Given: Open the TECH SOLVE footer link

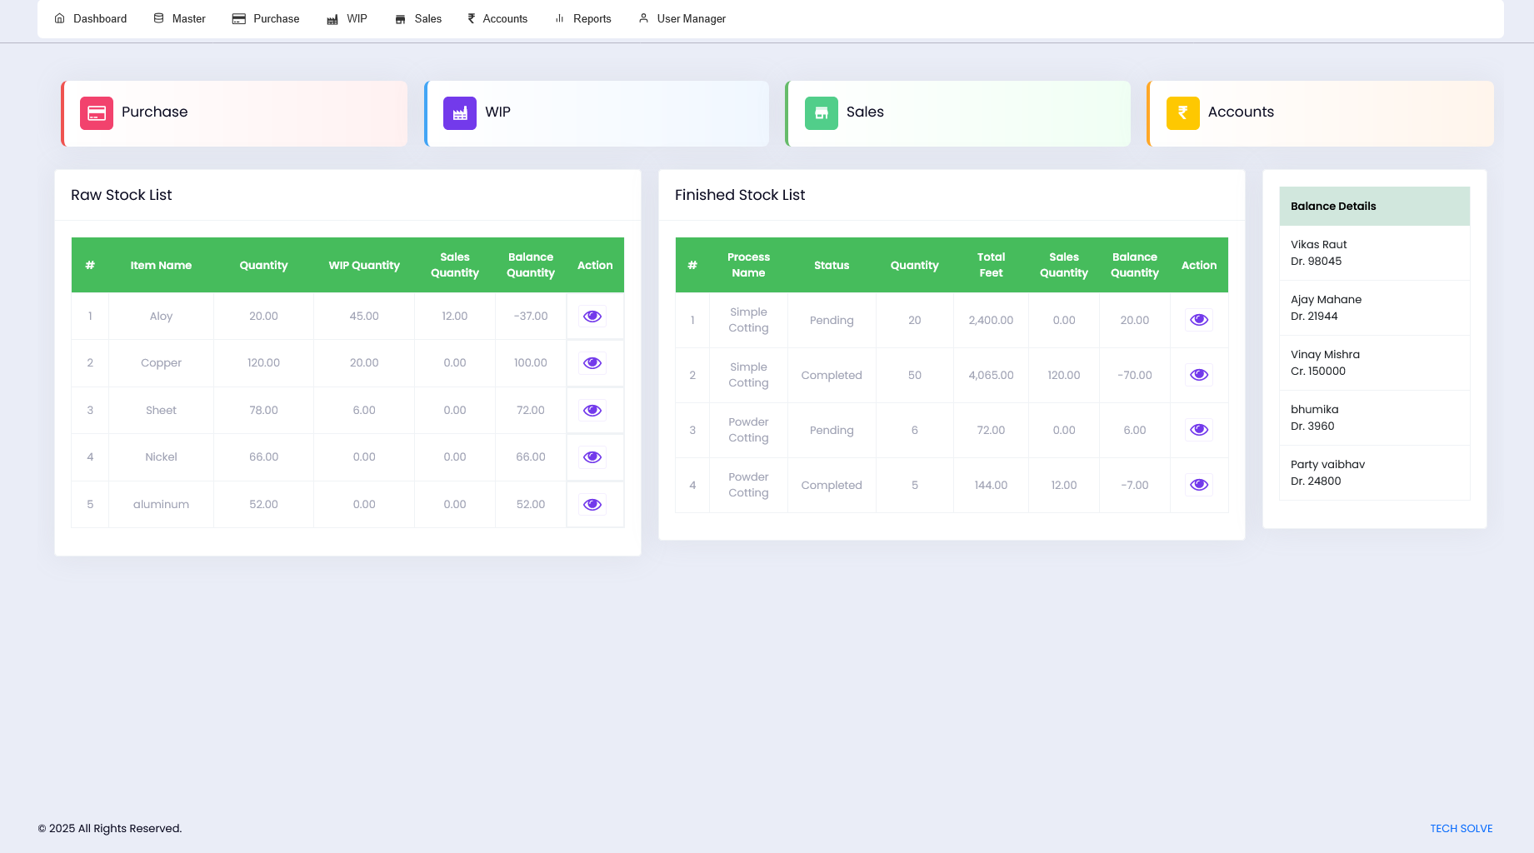Looking at the screenshot, I should tap(1461, 829).
